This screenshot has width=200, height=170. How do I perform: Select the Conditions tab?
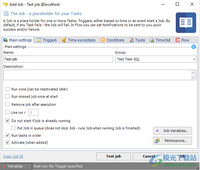pyautogui.click(x=112, y=40)
